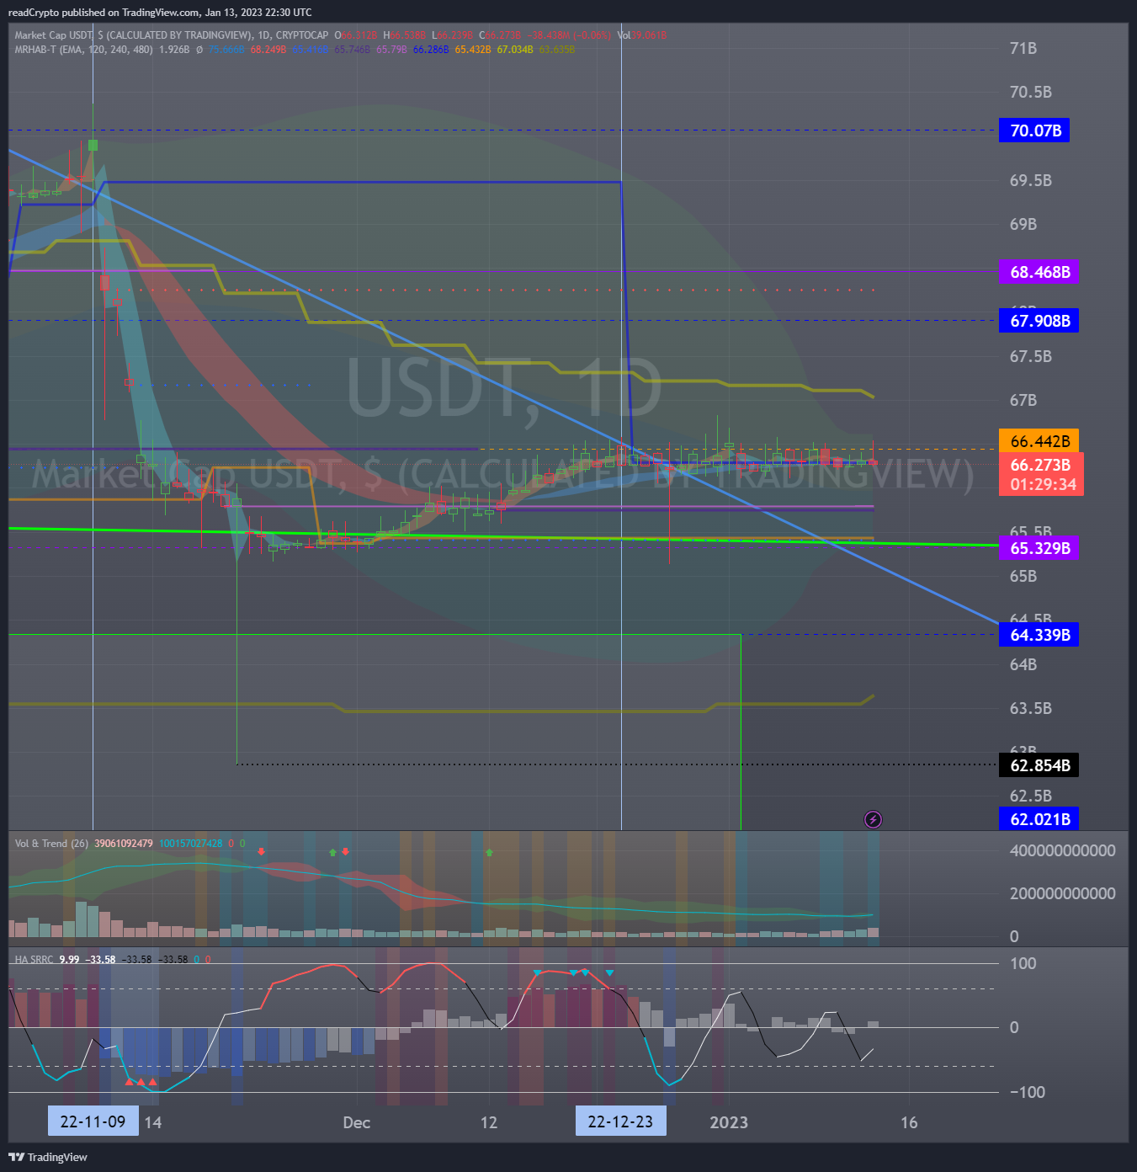This screenshot has width=1137, height=1172.
Task: Click the blue 64.339B price label
Action: pos(1039,635)
